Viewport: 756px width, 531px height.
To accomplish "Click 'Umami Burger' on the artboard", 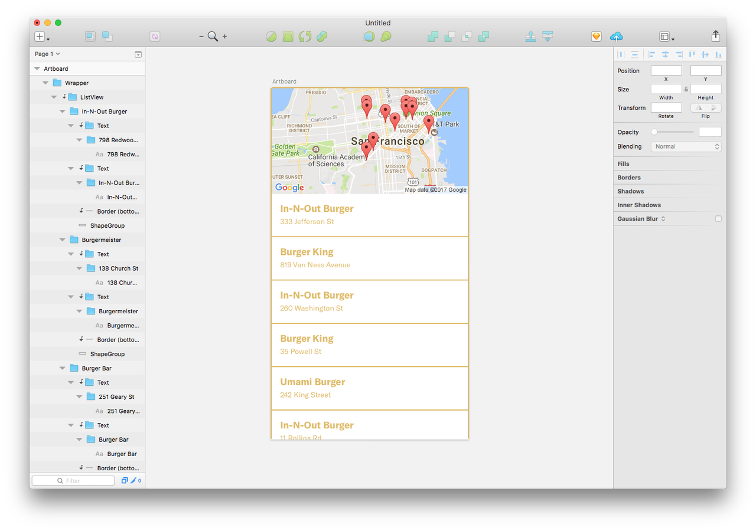I will point(312,382).
